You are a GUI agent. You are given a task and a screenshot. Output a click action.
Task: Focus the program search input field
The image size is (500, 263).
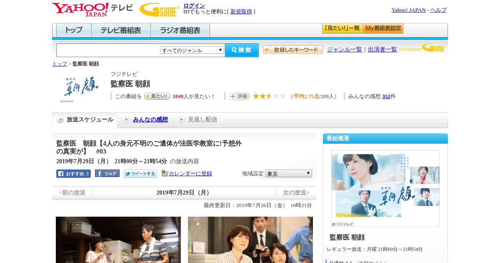coord(108,50)
